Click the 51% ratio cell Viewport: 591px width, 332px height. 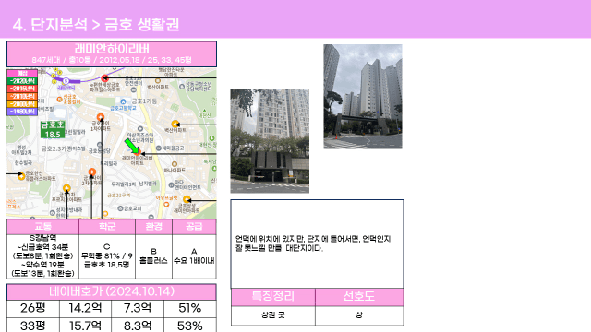coord(190,308)
